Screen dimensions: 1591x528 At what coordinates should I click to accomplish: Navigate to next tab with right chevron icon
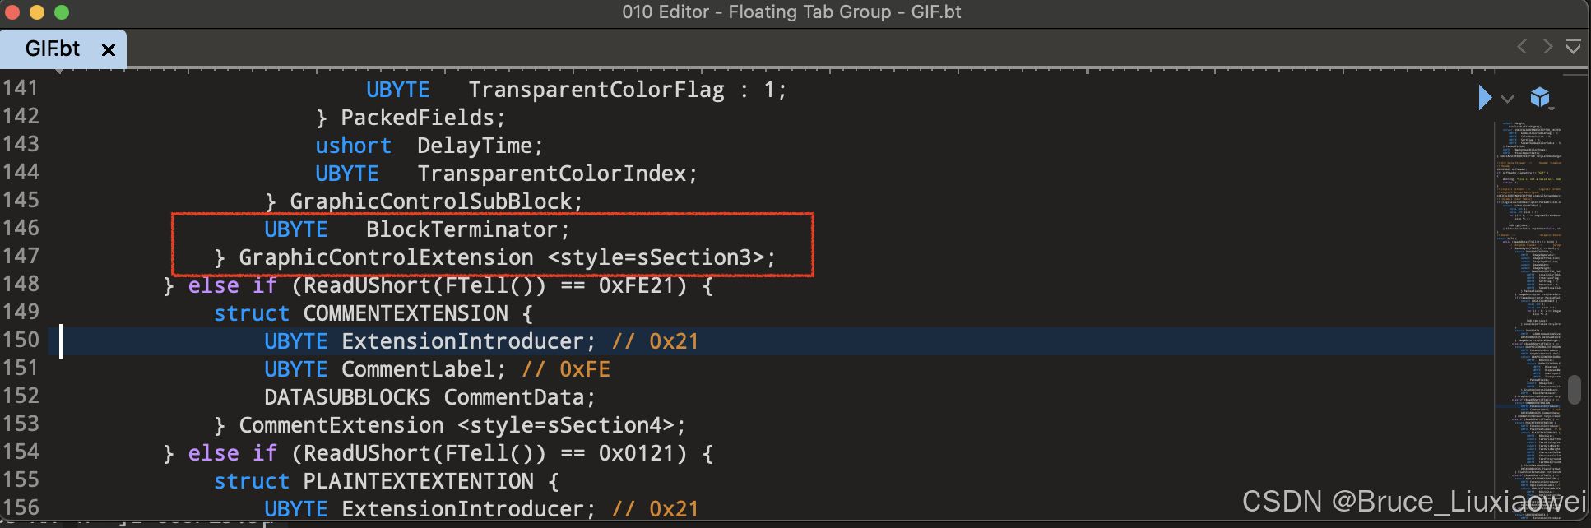(1547, 47)
